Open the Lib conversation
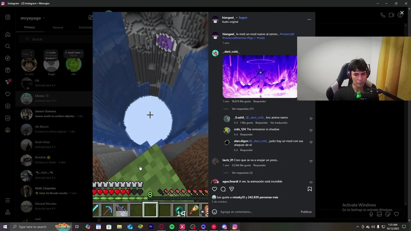This screenshot has width=411, height=231. click(55, 83)
